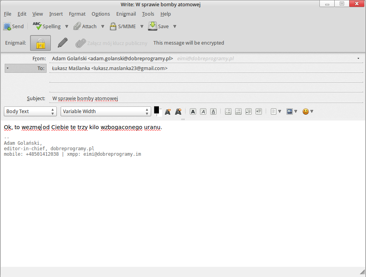This screenshot has height=277, width=366.
Task: Click the outdent text icon
Action: click(248, 112)
